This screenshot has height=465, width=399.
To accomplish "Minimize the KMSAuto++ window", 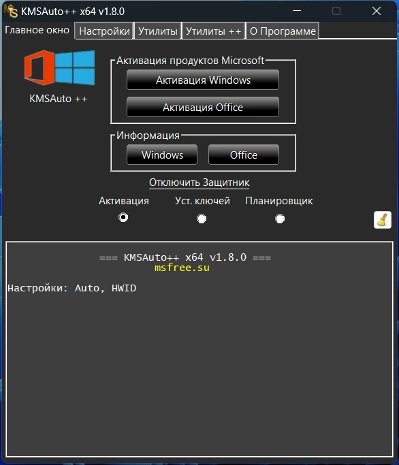I will point(297,11).
